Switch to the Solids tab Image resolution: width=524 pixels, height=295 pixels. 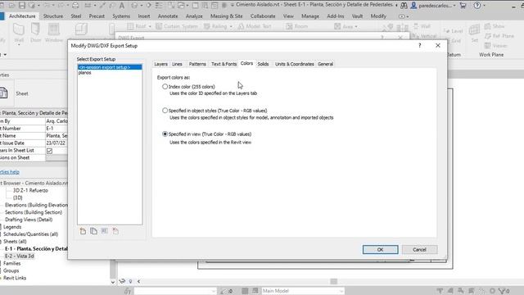coord(263,64)
